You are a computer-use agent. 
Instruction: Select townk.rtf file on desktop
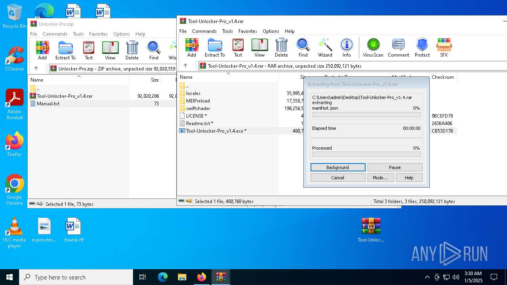[74, 230]
